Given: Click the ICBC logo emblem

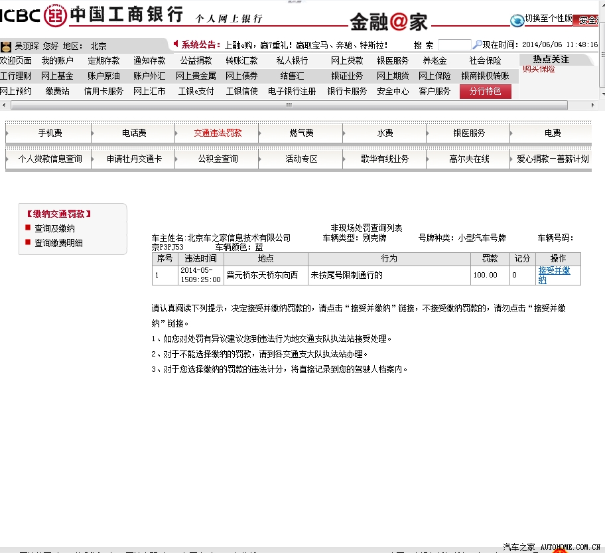Looking at the screenshot, I should pos(55,15).
